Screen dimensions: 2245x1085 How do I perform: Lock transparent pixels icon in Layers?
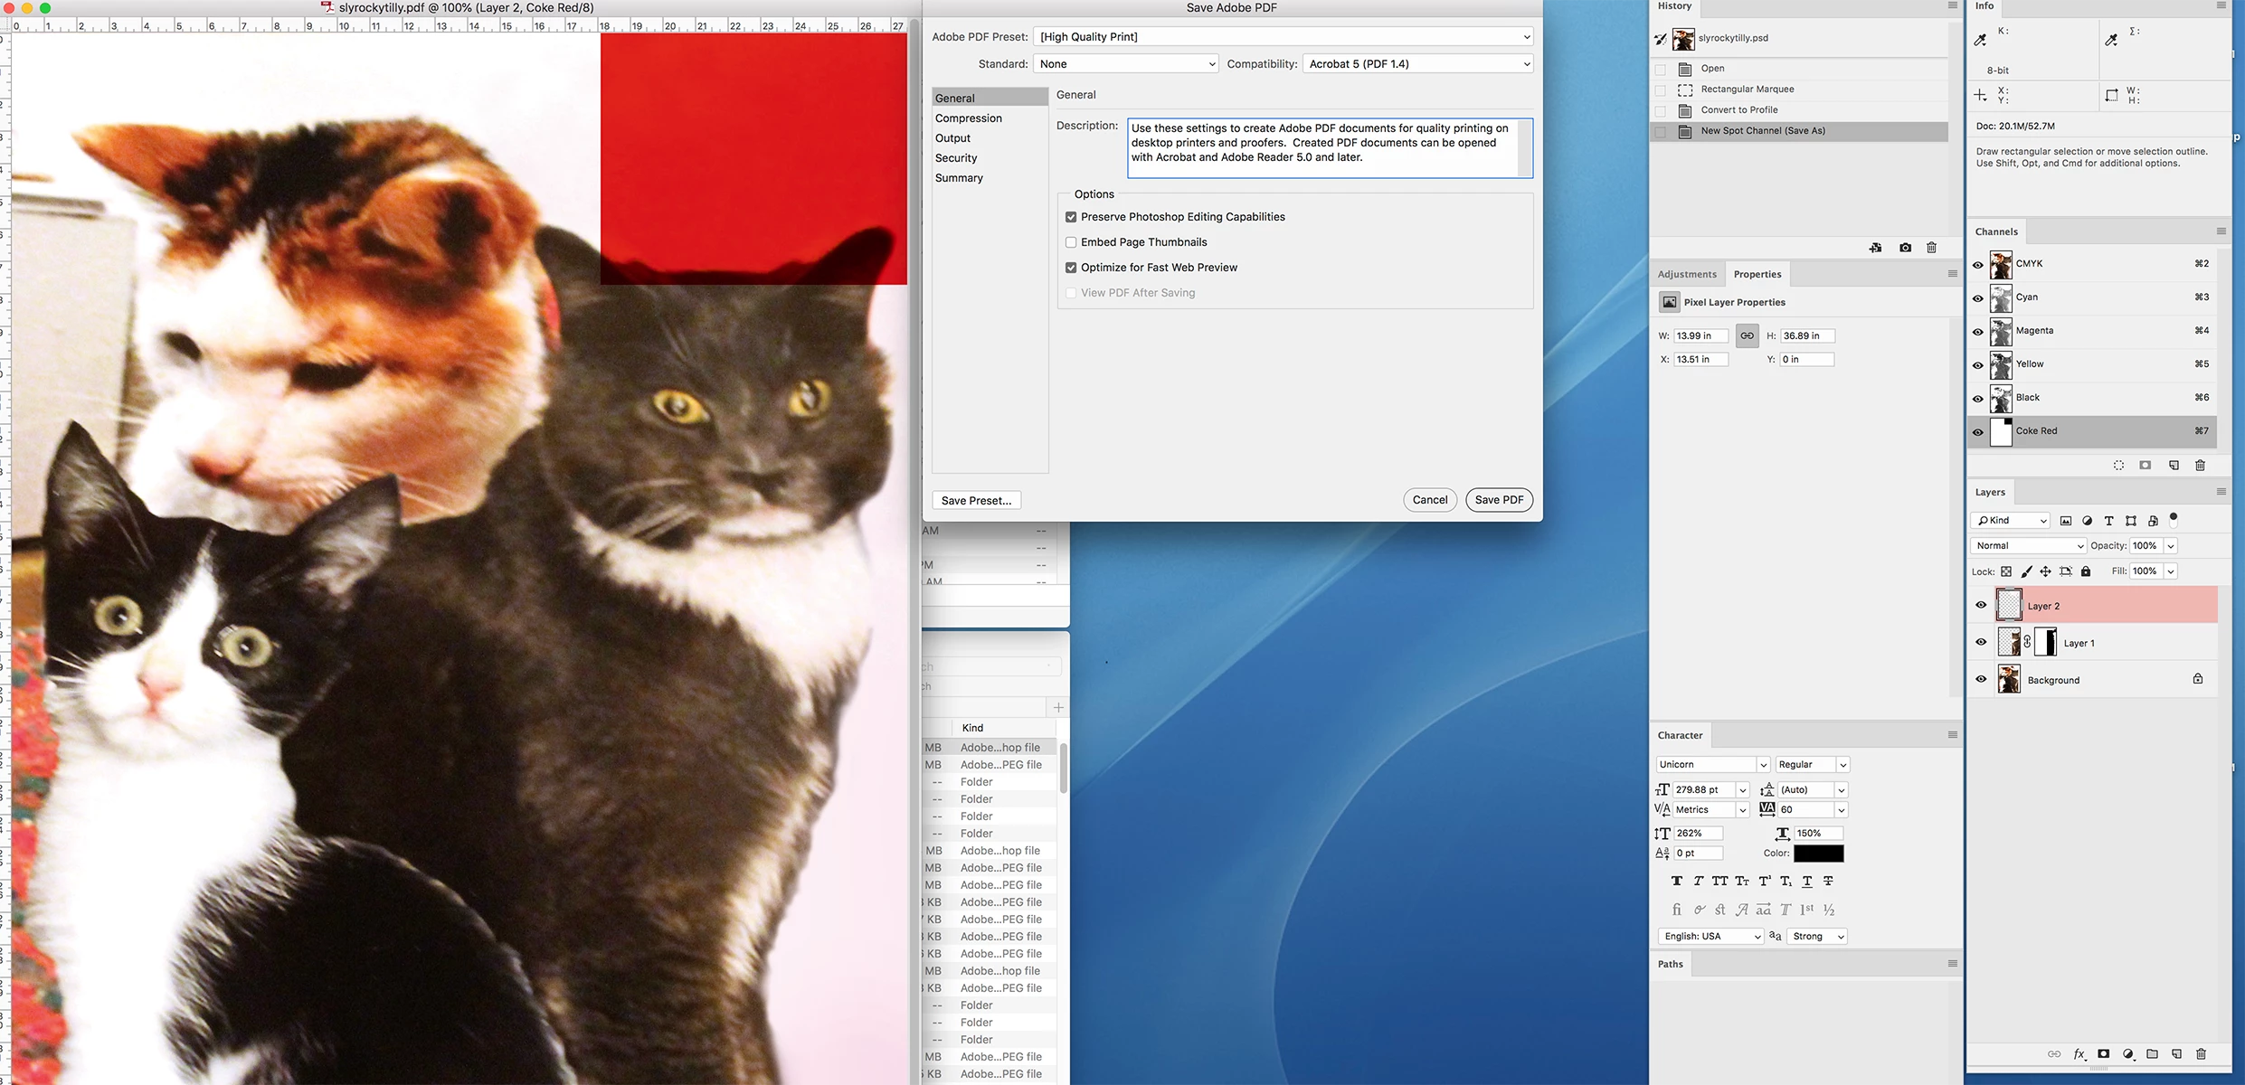(2006, 571)
